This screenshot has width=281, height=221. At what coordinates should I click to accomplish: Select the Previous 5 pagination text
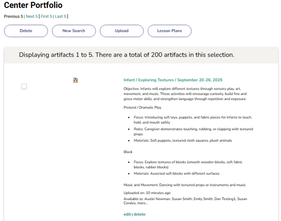coord(14,16)
